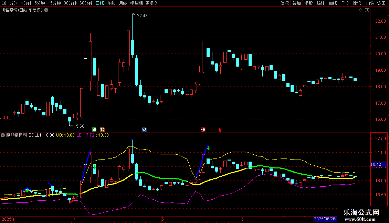Click the 16.00 price axis label
This screenshot has height=223, width=389.
(x=380, y=119)
